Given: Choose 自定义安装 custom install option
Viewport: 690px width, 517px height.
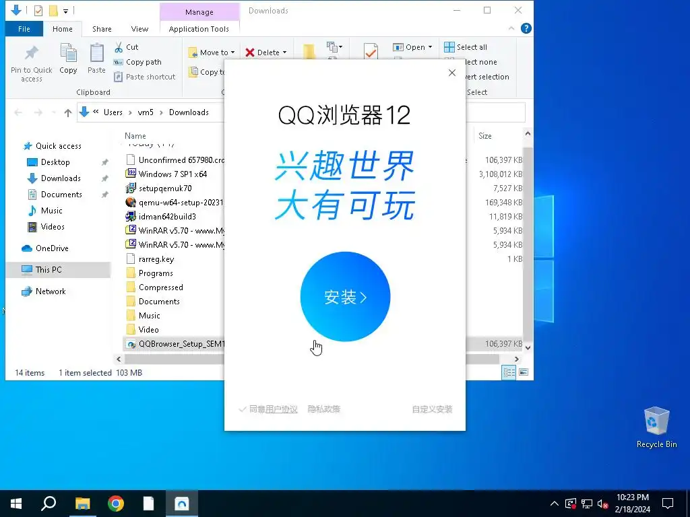Looking at the screenshot, I should pyautogui.click(x=432, y=409).
